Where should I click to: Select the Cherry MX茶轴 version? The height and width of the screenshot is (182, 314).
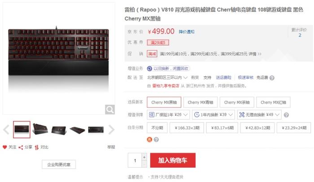coord(237,102)
